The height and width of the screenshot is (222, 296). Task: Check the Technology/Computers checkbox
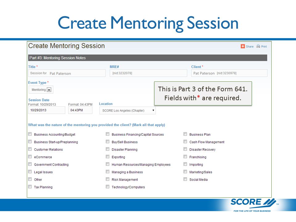pyautogui.click(x=107, y=187)
